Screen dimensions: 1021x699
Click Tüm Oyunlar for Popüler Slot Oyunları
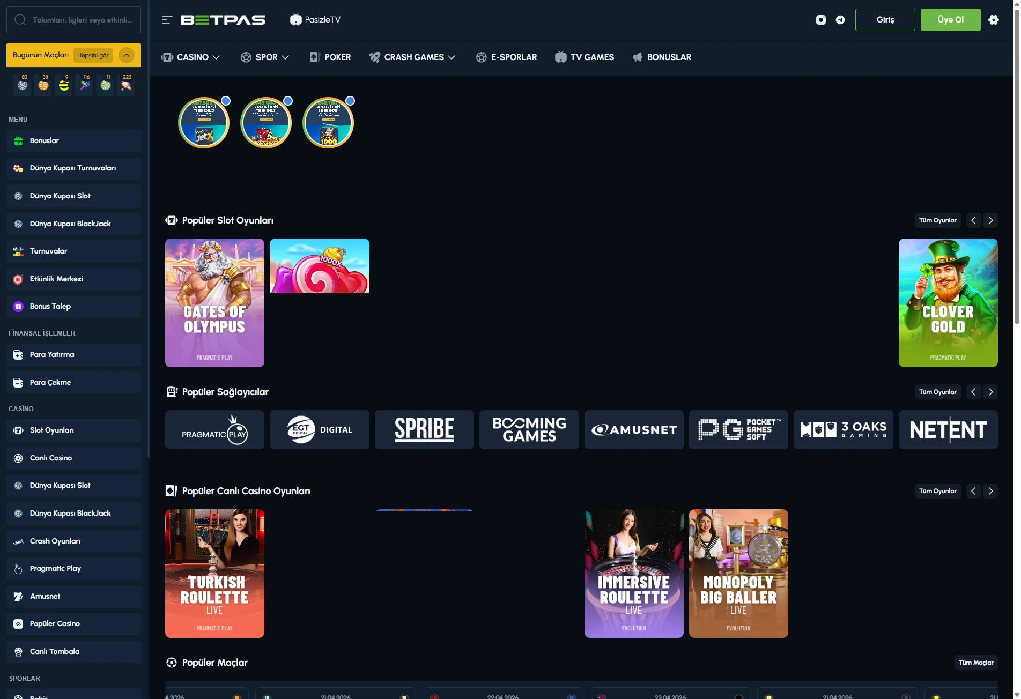pos(938,220)
